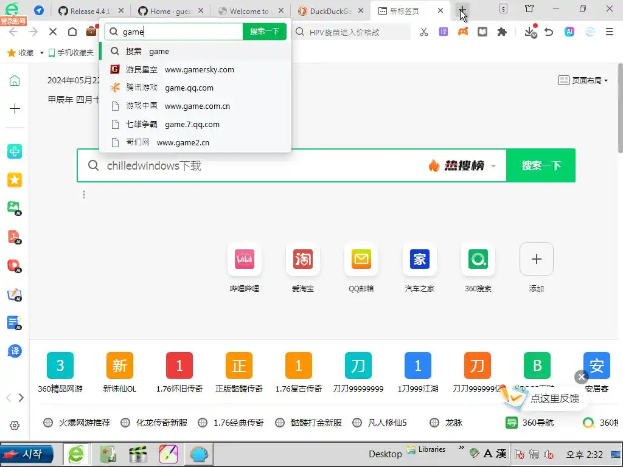Open the 爱淘宝 shortcut tile

click(303, 259)
